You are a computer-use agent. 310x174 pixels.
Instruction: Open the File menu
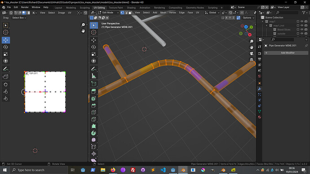[9, 7]
